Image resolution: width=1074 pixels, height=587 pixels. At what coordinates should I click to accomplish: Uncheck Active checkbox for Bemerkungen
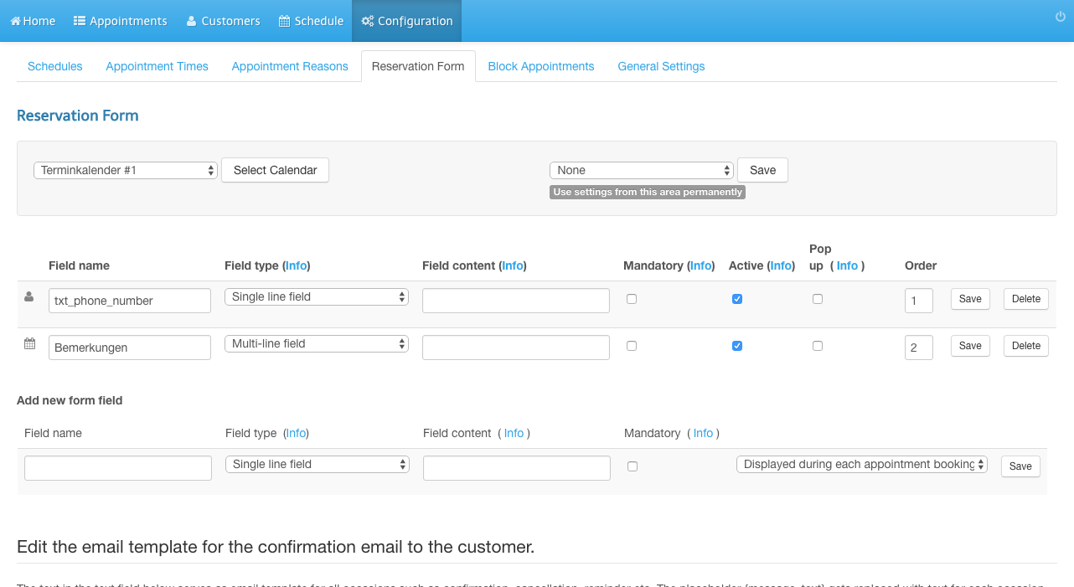[737, 346]
